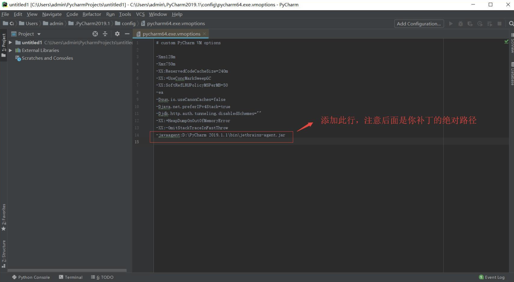
Task: Click the C: drive breadcrumb
Action: click(8, 23)
